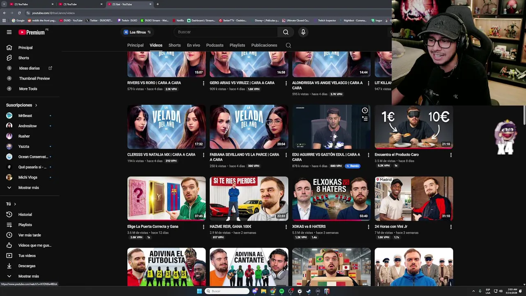The image size is (526, 296).
Task: Open ADIVINA EL FUTBOLISTA thumbnail
Action: 166,267
